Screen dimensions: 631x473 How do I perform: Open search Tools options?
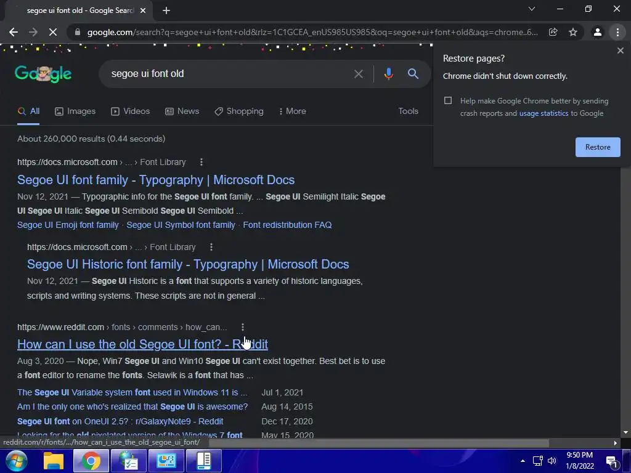click(408, 111)
